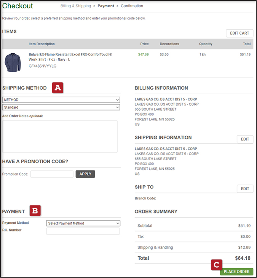Click the Add Order Notes text area
Viewport: 257px width, 278px height.
[60, 136]
